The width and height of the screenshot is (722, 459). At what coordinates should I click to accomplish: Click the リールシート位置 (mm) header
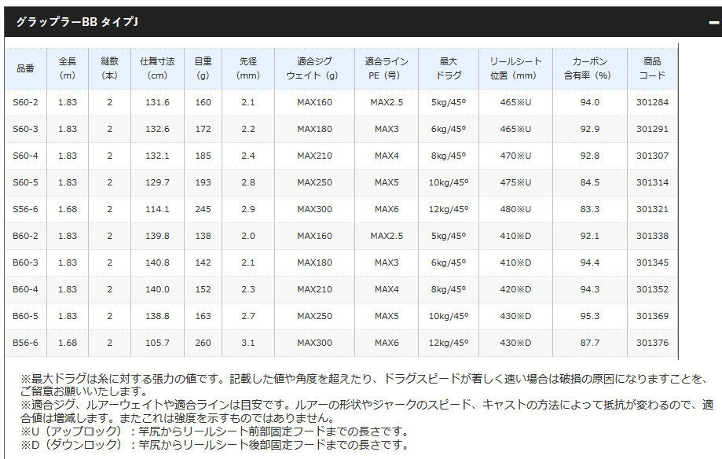(x=515, y=68)
